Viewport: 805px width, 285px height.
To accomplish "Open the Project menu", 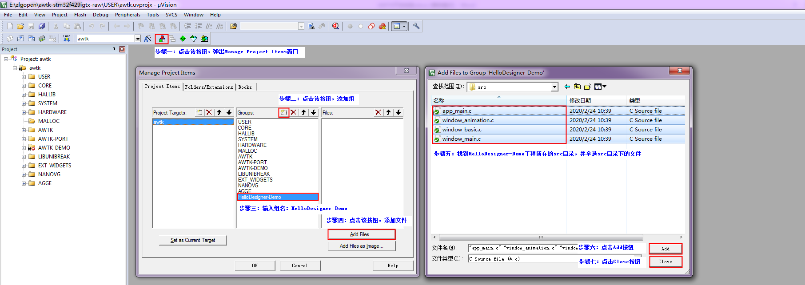I will tap(60, 15).
